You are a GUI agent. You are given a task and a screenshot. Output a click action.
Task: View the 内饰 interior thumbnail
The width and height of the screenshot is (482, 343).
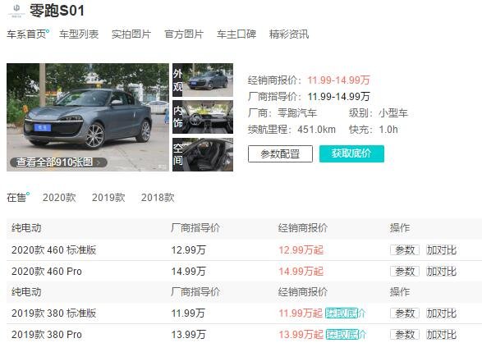203,117
